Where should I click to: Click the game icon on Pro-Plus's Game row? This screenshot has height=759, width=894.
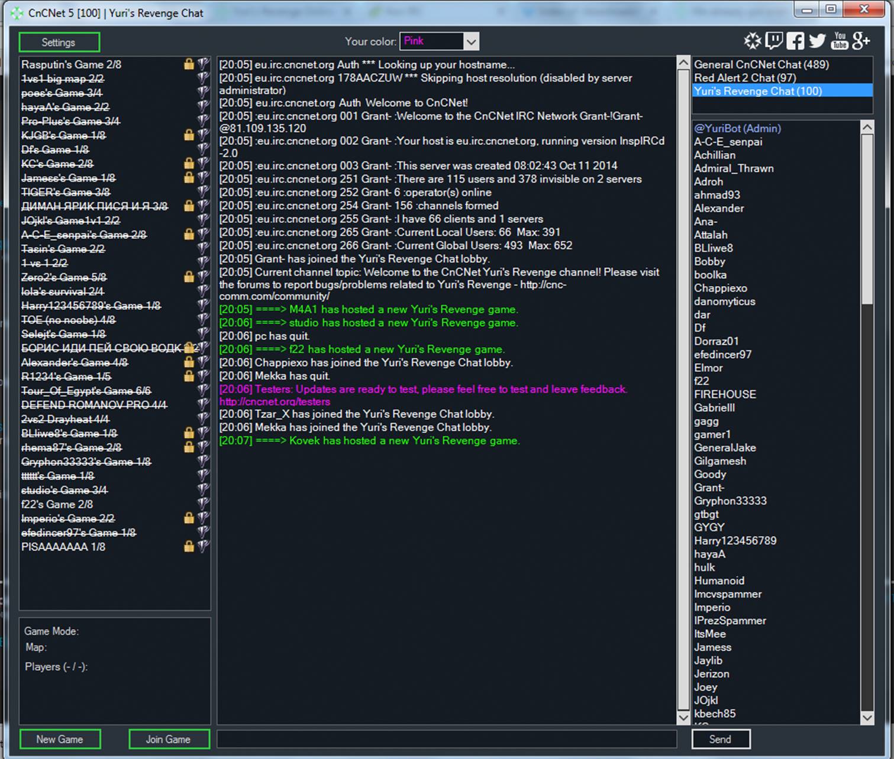(203, 121)
